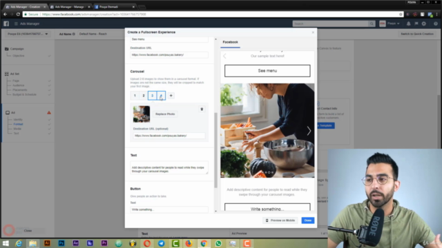
Task: Click Switch to Quick Creation button
Action: (417, 34)
